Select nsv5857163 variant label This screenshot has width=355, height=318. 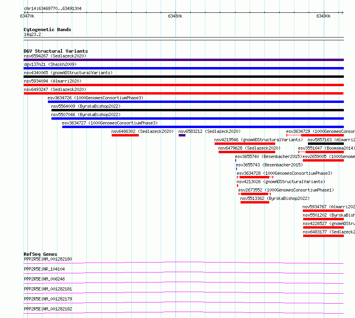coord(331,140)
